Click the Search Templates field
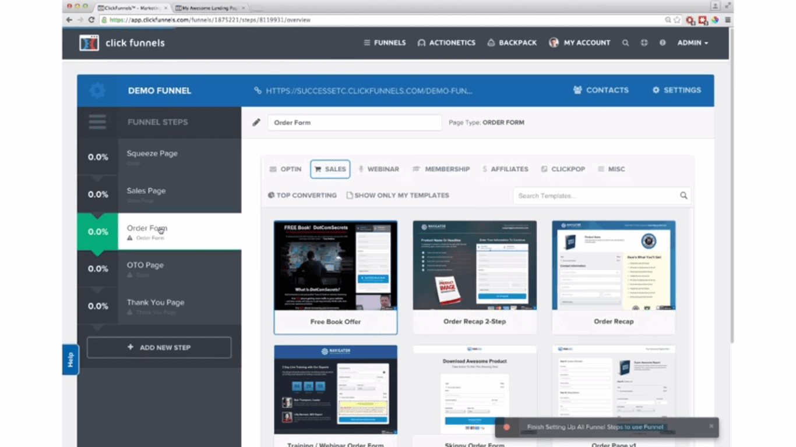Viewport: 796px width, 447px height. pyautogui.click(x=595, y=196)
